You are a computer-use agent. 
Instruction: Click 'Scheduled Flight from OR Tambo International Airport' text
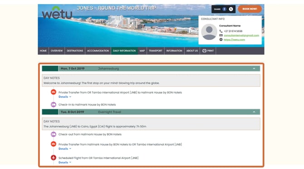pos(98,158)
